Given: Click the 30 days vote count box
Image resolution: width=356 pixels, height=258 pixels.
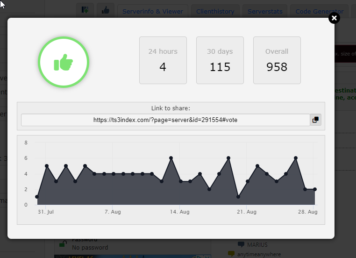Looking at the screenshot, I should (220, 60).
